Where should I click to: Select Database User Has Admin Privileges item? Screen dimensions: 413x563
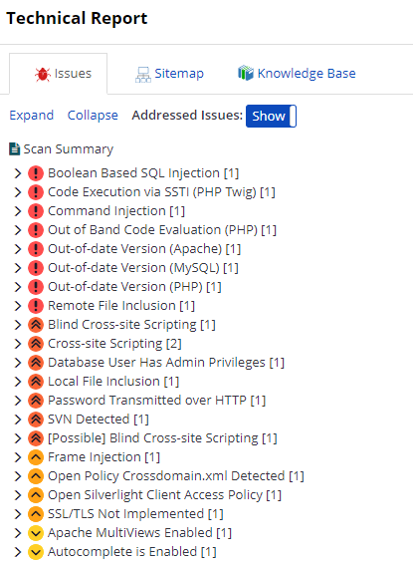click(166, 363)
